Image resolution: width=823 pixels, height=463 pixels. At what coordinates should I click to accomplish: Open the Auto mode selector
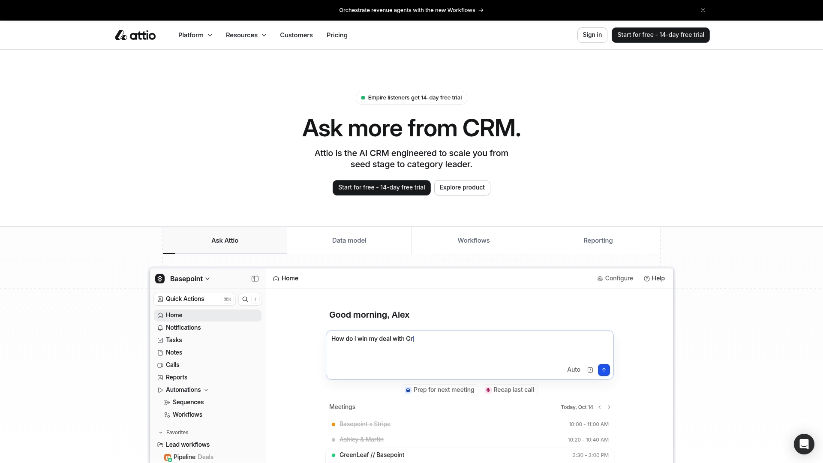pyautogui.click(x=574, y=370)
